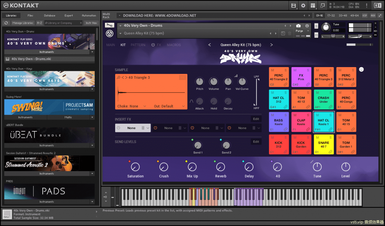Image resolution: width=385 pixels, height=226 pixels.
Task: Click the instrument info icon
Action: pyautogui.click(x=307, y=26)
